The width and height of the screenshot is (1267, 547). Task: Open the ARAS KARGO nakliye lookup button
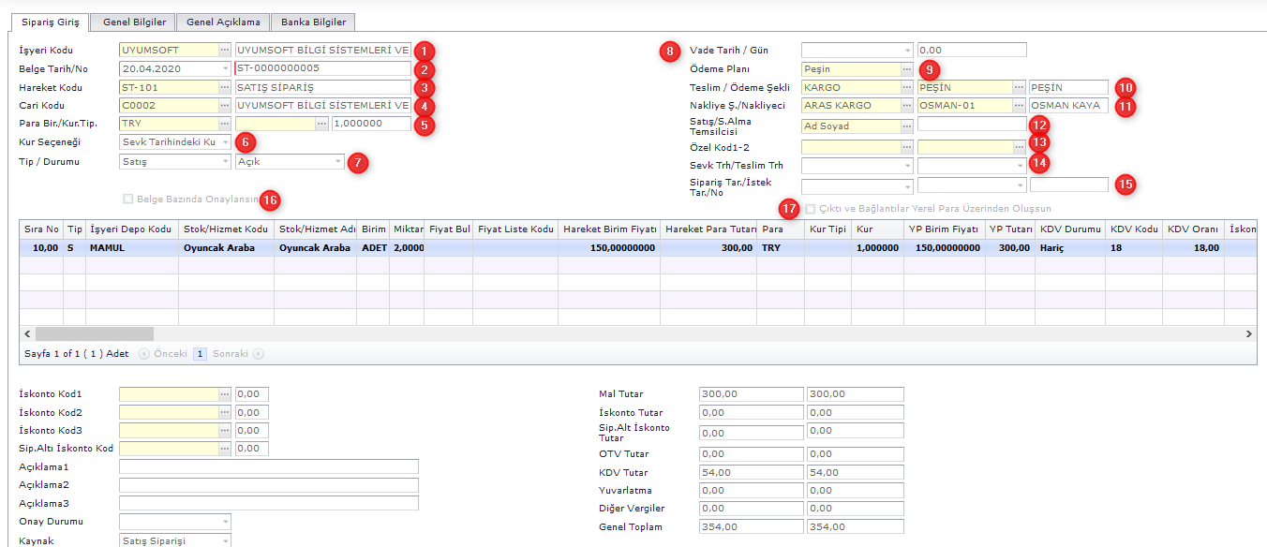tap(907, 106)
